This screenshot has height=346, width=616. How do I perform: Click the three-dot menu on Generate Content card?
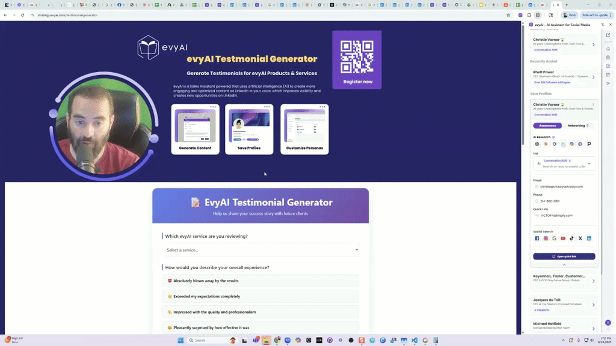pyautogui.click(x=213, y=107)
